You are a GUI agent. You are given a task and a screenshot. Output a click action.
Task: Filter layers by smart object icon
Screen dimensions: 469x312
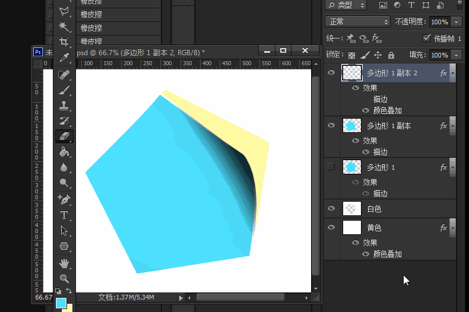click(x=440, y=5)
